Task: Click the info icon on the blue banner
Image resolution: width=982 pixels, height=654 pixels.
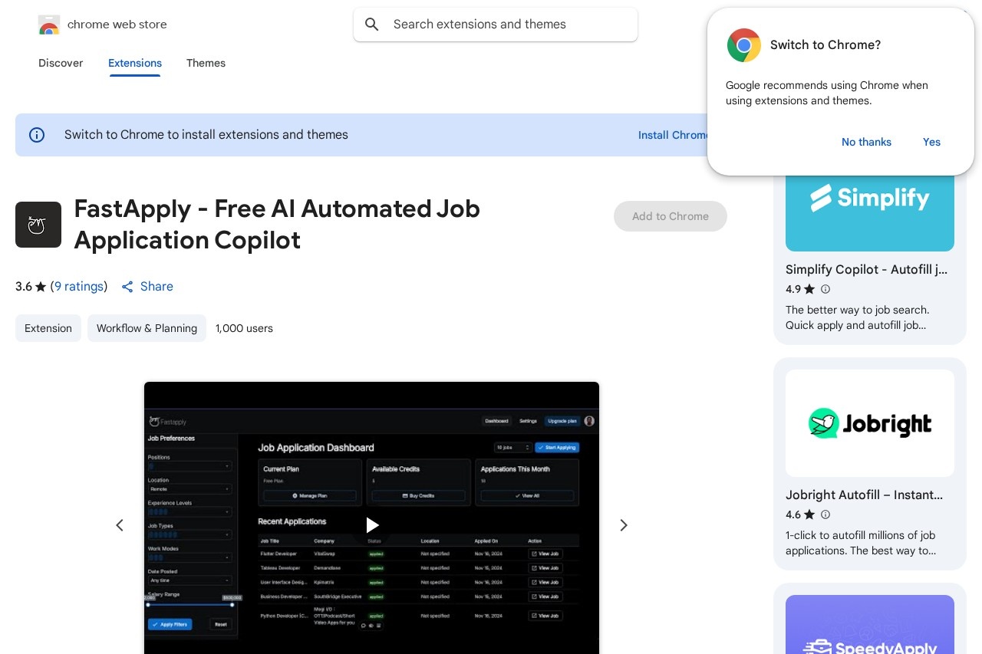Action: 37,135
